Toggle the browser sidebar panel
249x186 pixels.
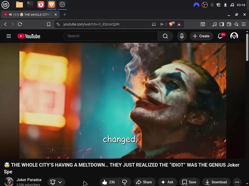tap(222, 24)
